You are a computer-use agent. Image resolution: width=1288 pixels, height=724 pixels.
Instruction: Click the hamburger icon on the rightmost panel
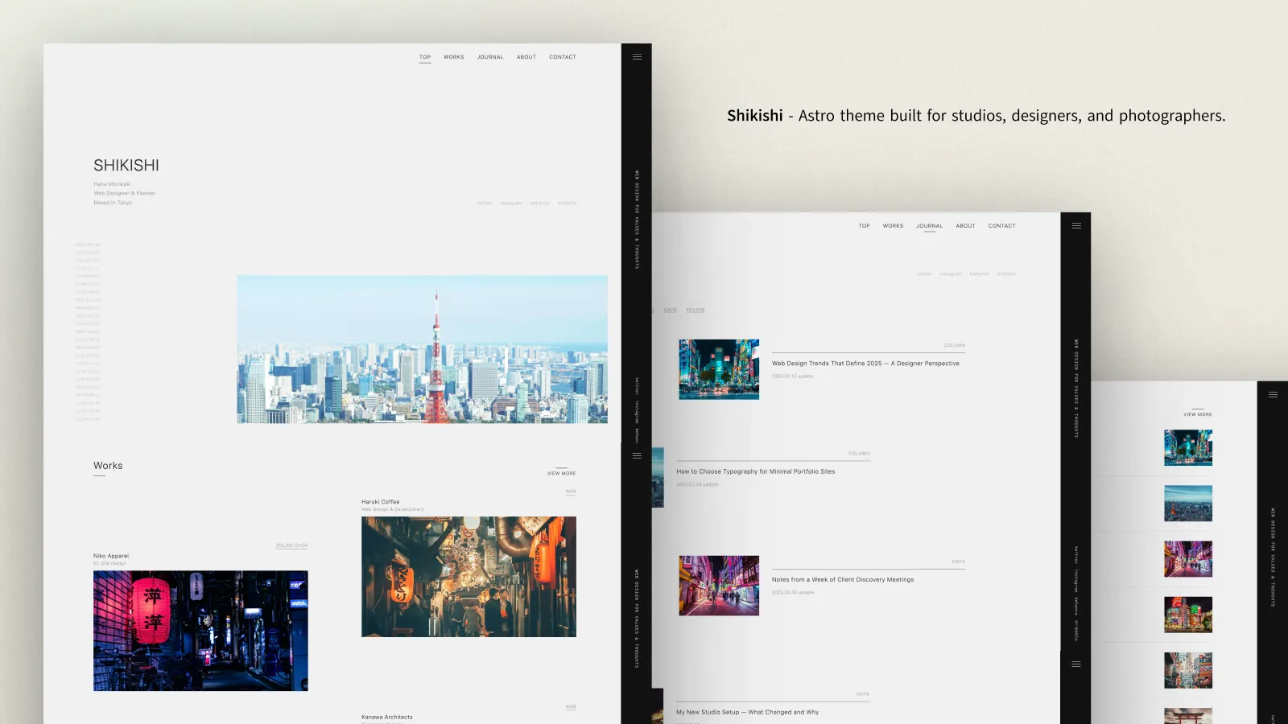pyautogui.click(x=1273, y=394)
